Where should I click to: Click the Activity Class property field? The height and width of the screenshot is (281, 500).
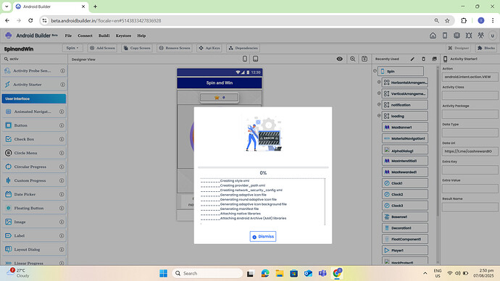tap(470, 96)
